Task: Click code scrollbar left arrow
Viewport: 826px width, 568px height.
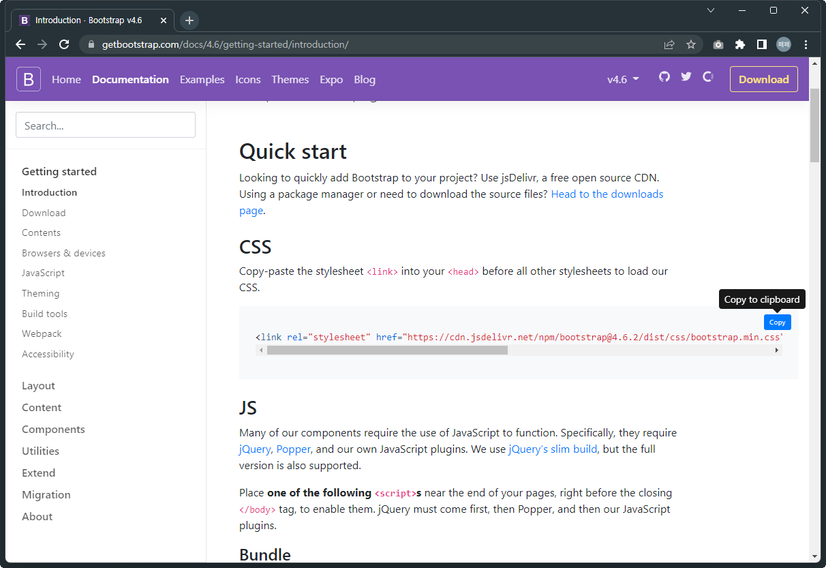Action: point(261,350)
